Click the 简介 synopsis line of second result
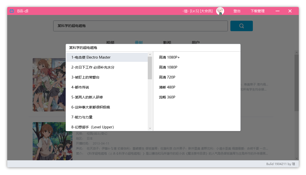Screen dimensions: 306x175 pyautogui.click(x=172, y=153)
